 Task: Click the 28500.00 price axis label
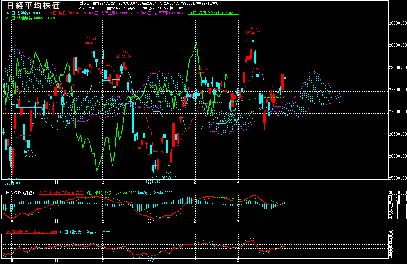tap(398, 45)
